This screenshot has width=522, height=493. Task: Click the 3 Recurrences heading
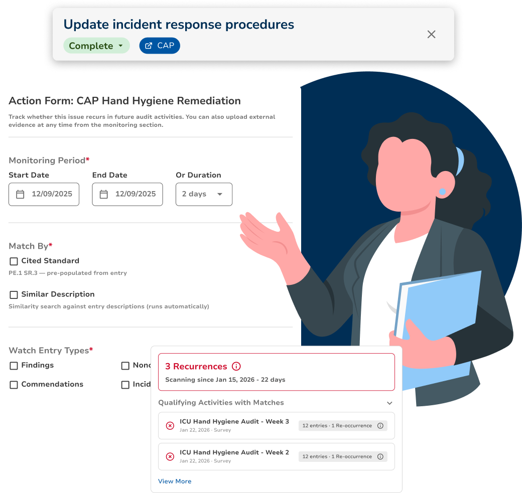click(x=196, y=366)
